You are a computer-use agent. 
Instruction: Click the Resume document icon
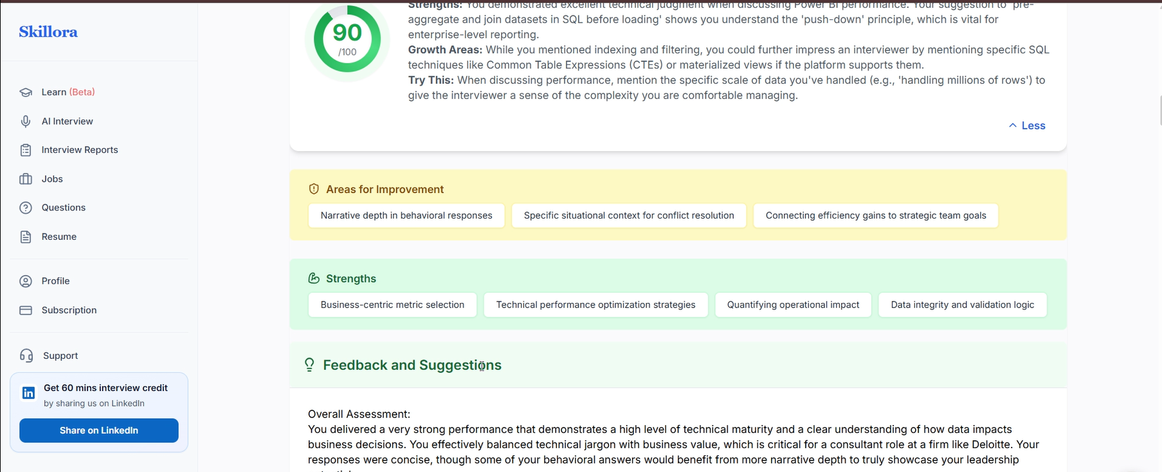point(26,237)
